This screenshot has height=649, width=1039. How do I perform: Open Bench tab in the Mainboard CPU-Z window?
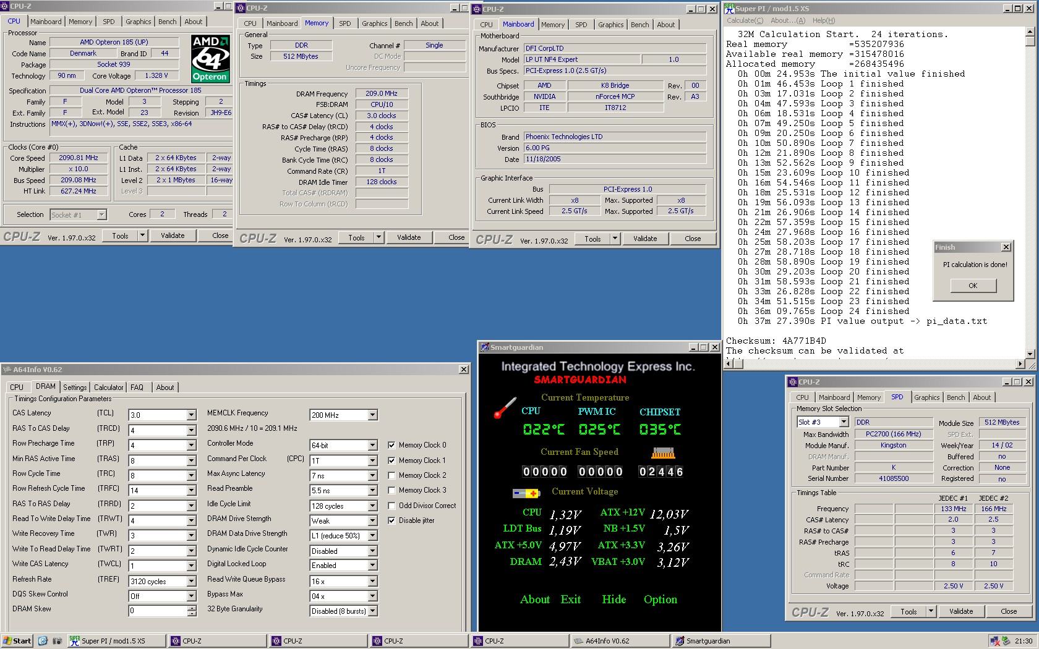pos(640,25)
